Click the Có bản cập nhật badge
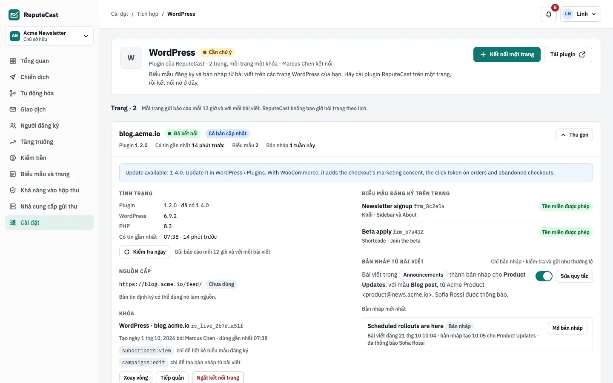The width and height of the screenshot is (613, 383). click(x=227, y=134)
